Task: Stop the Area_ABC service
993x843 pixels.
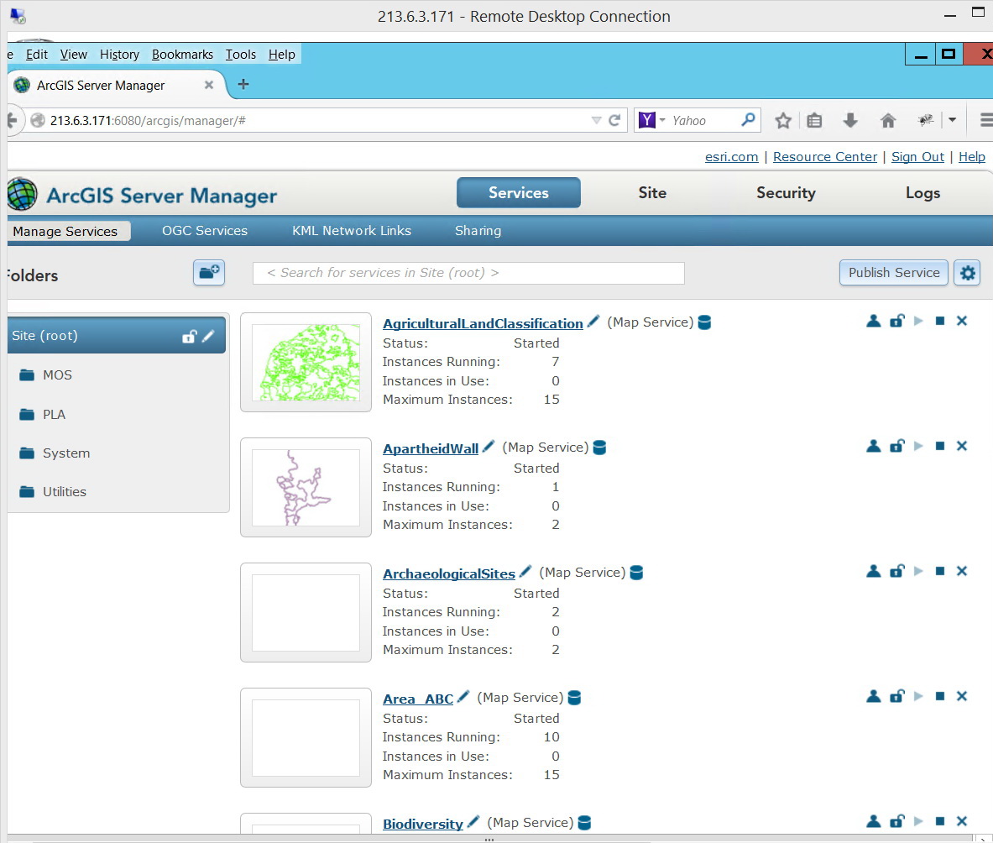Action: (940, 696)
